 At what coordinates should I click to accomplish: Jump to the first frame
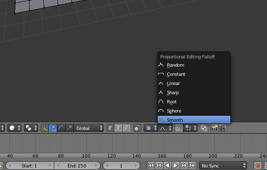(x=151, y=166)
